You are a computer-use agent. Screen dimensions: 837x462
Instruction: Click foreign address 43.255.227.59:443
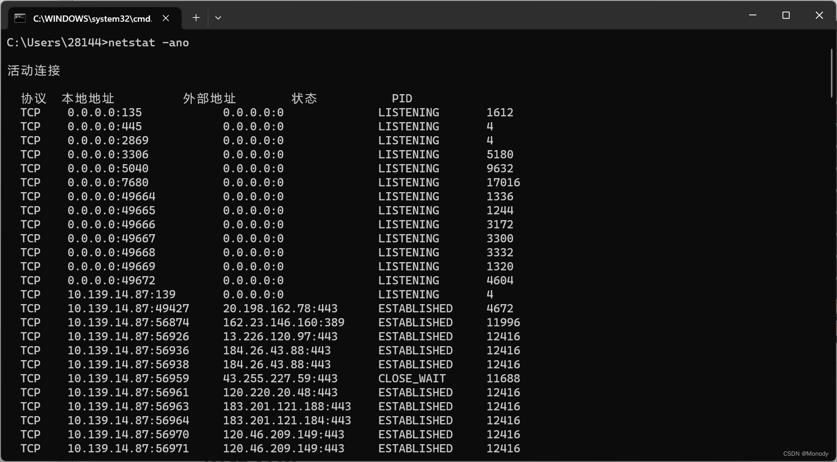click(x=280, y=378)
